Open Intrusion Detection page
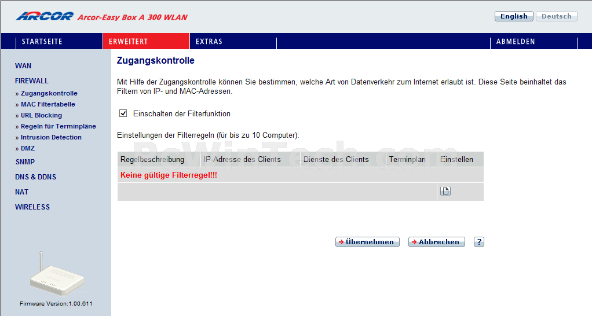Viewport: 592px width, 316px height. coord(51,137)
